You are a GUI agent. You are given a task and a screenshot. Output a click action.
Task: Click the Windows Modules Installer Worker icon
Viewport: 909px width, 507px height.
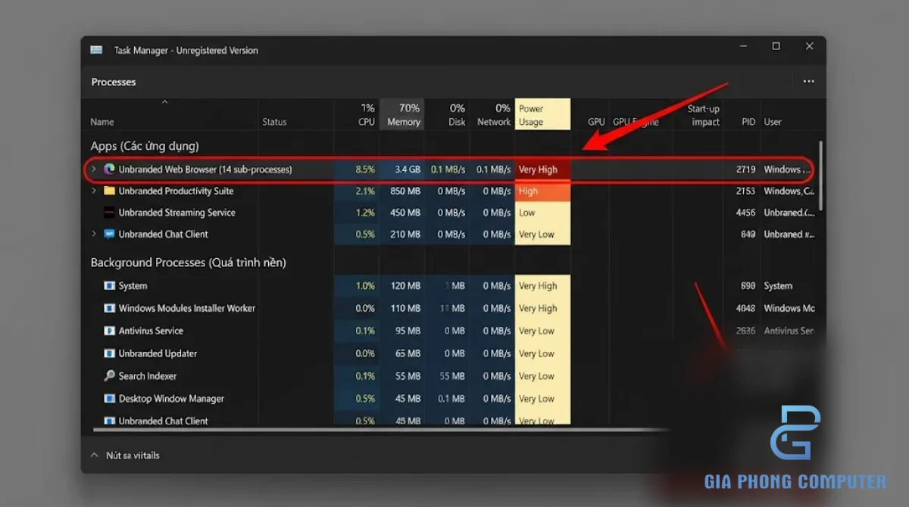(109, 309)
